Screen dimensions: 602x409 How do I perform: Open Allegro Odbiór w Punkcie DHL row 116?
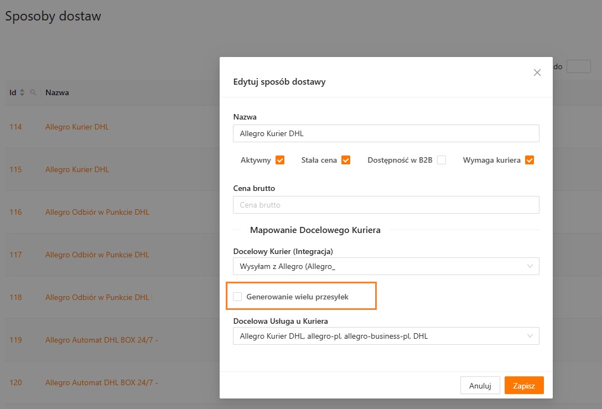[x=97, y=212]
